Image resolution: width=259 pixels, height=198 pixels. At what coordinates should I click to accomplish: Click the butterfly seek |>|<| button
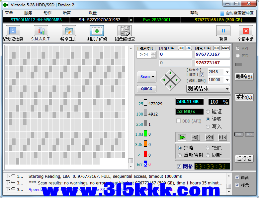click(222, 137)
